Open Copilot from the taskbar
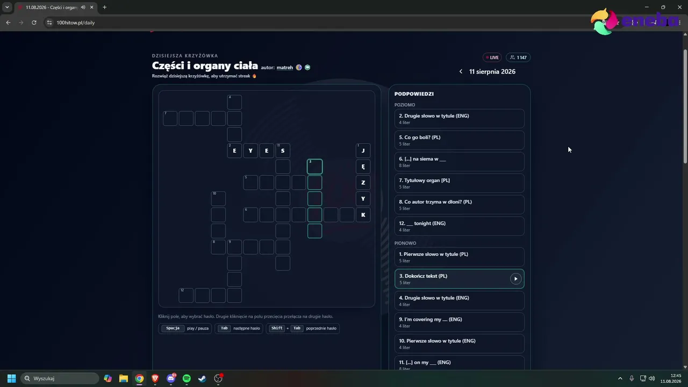This screenshot has height=387, width=688. (108, 378)
